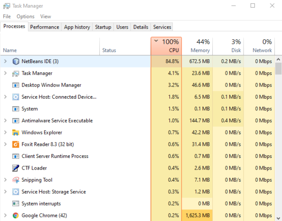Click the CTF Loader pen icon

click(x=16, y=168)
